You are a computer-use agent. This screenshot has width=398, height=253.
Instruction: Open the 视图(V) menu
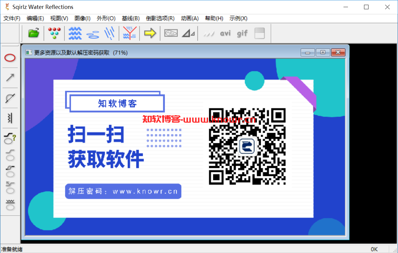click(x=59, y=18)
